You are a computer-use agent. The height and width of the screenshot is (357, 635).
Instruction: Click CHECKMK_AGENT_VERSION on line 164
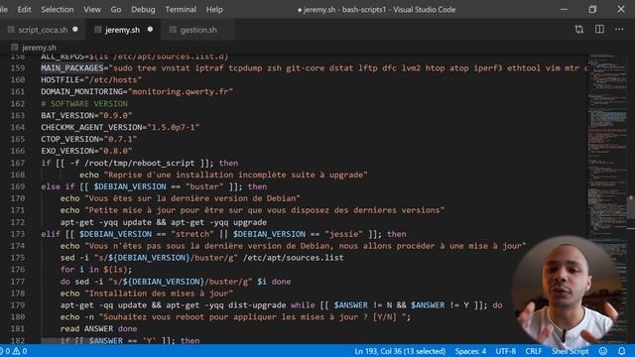pos(91,127)
